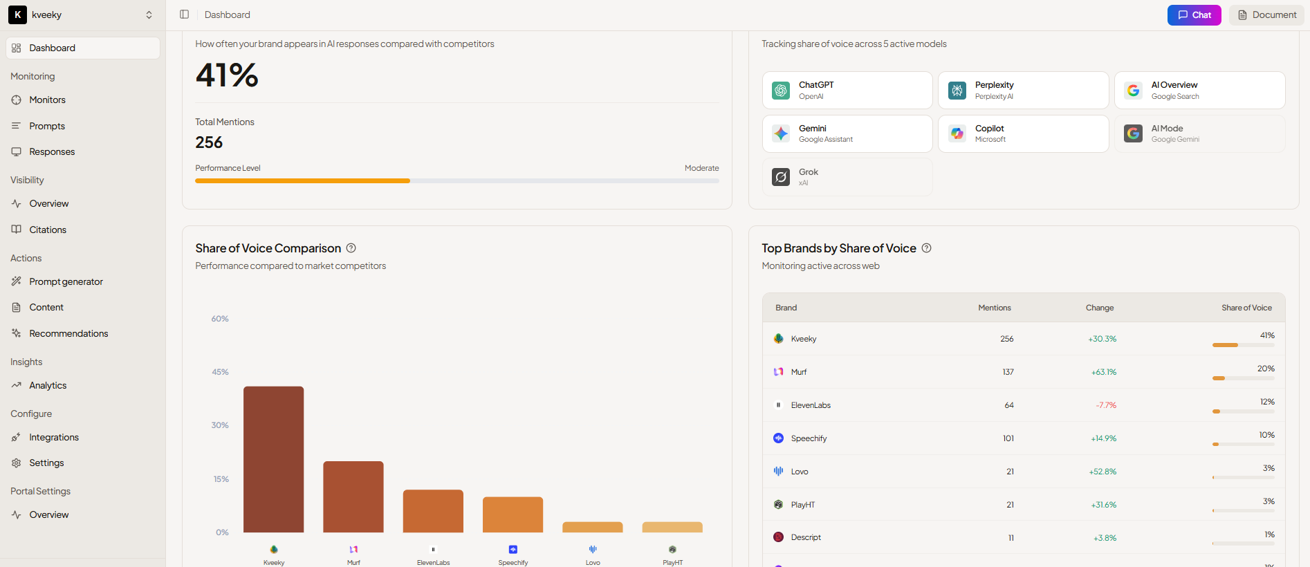The height and width of the screenshot is (567, 1310).
Task: Enable the AI Mode model card
Action: [x=1199, y=134]
